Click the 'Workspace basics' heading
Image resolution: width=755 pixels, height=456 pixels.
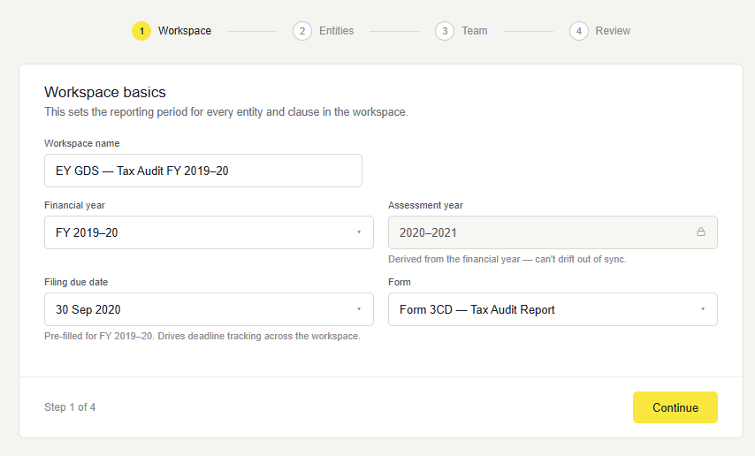click(105, 92)
